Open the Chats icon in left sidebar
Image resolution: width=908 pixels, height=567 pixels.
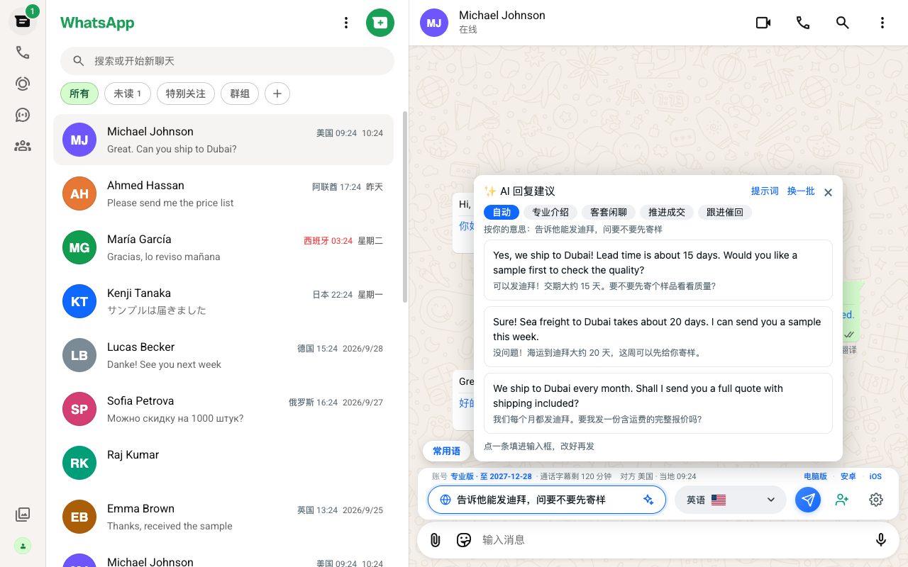[23, 21]
